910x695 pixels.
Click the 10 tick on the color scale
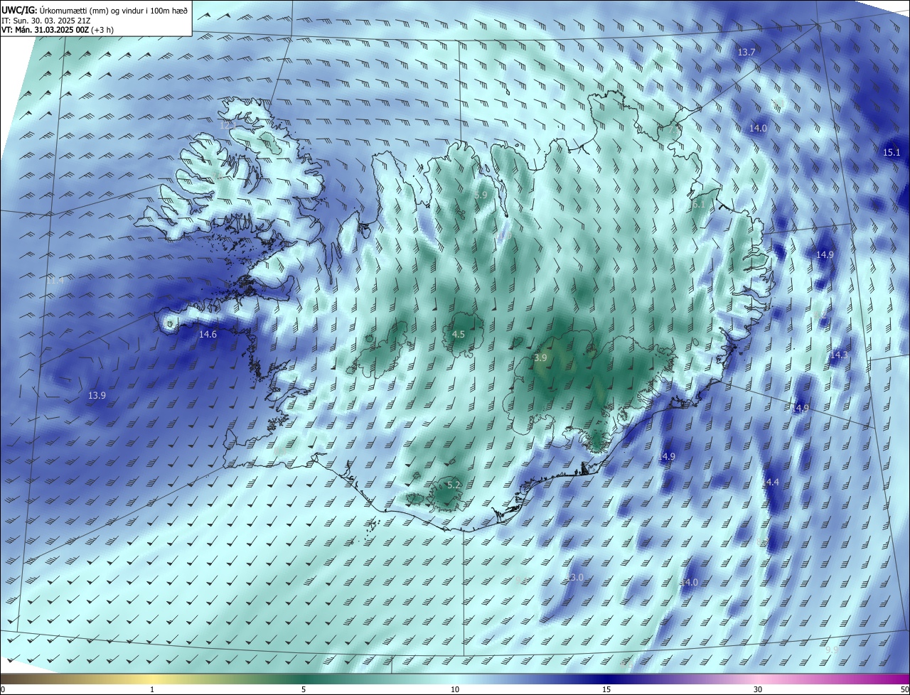click(x=455, y=689)
